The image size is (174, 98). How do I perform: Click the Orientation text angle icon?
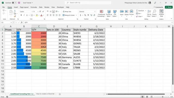pyautogui.click(x=57, y=11)
